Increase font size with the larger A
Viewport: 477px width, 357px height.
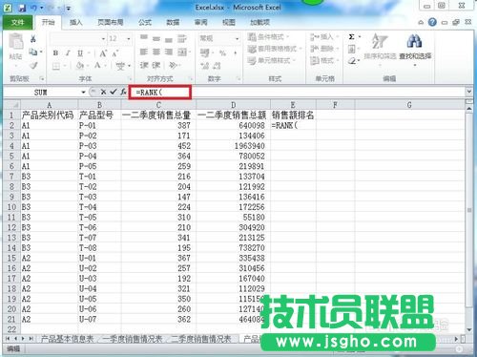pyautogui.click(x=103, y=53)
